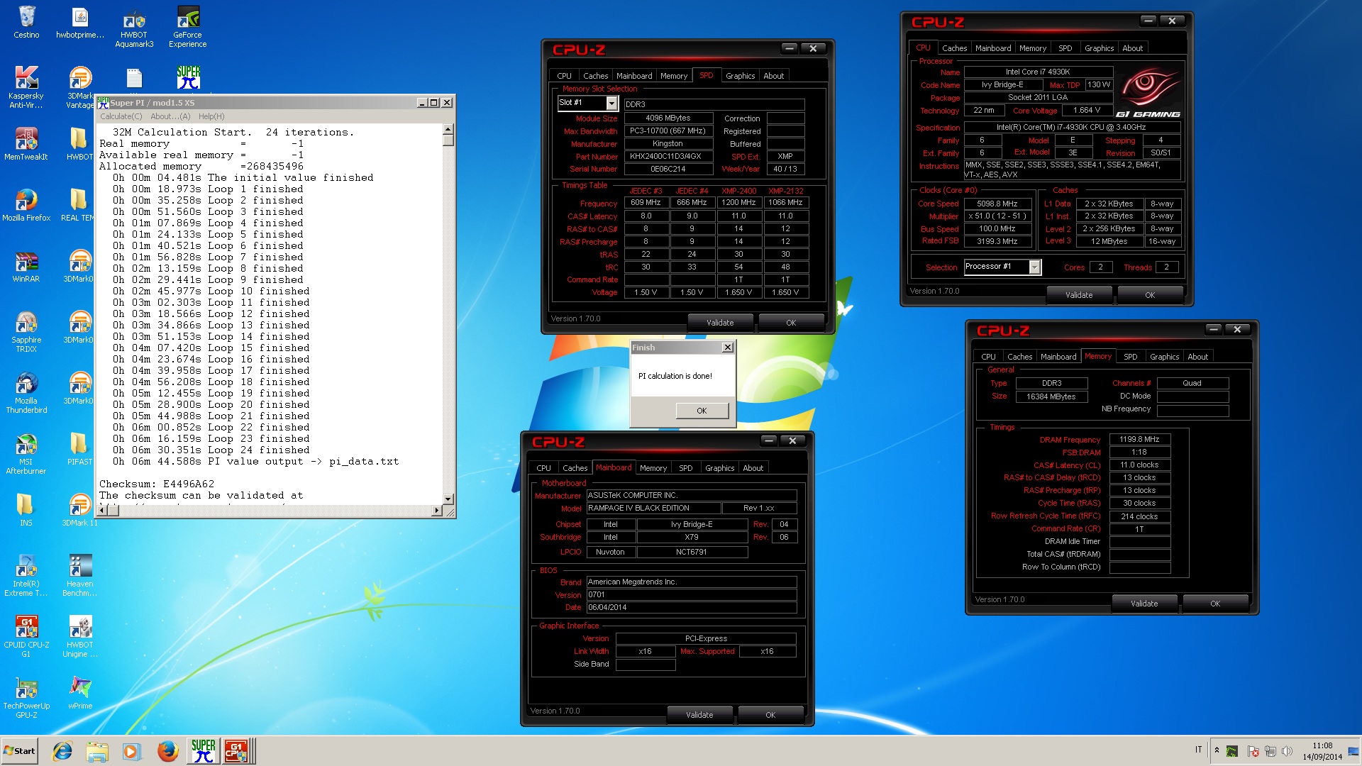Open Mainboard tab in CPU CPU-Z window
1362x766 pixels.
pos(993,48)
